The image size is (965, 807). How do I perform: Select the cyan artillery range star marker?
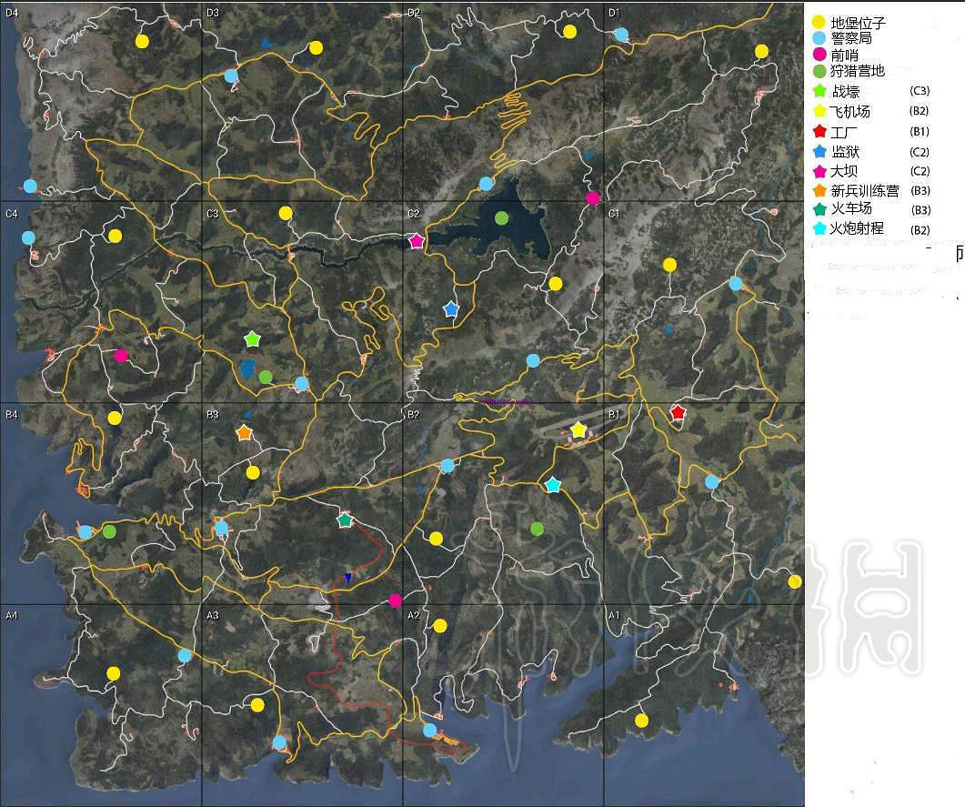click(x=553, y=485)
